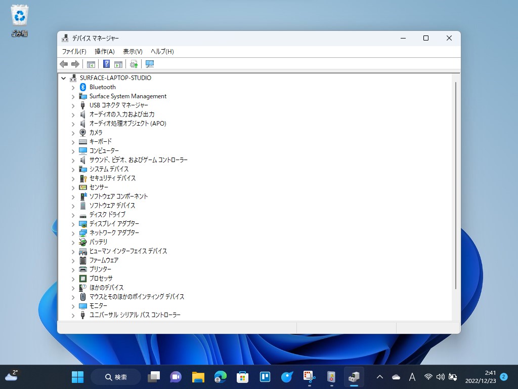Select サウンド、ビデオ、およびゲーム コントローラー label
Screen dimensions: 518x389
click(139, 160)
